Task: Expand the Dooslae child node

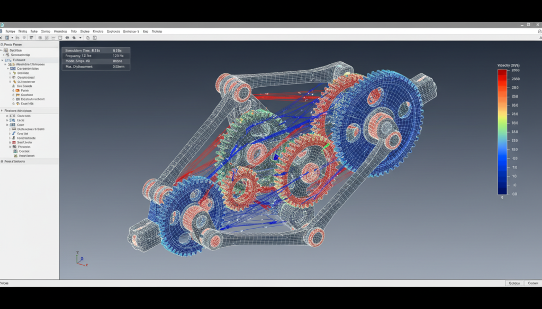Action: [10, 73]
